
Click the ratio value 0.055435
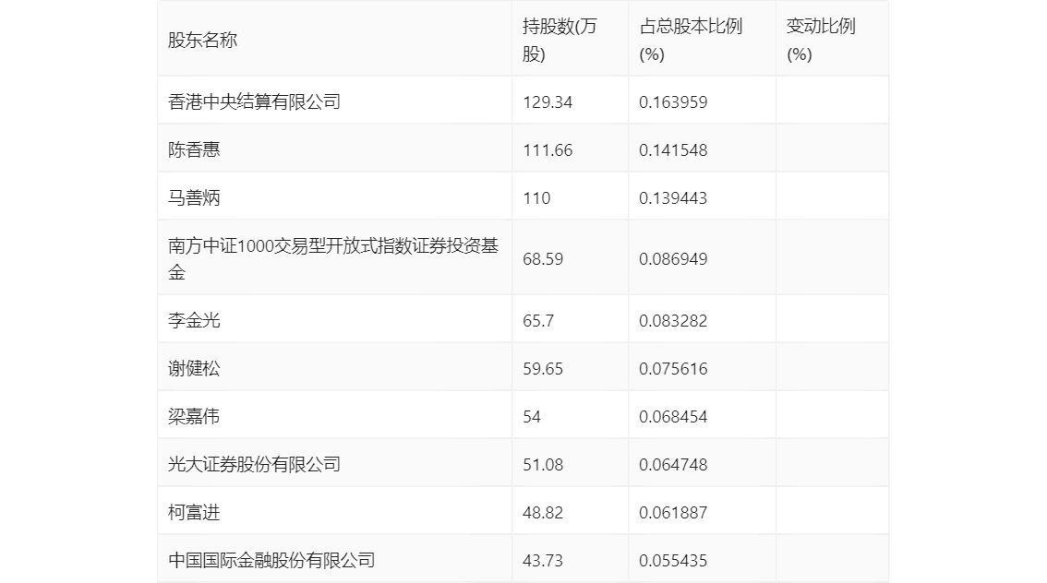(x=673, y=561)
